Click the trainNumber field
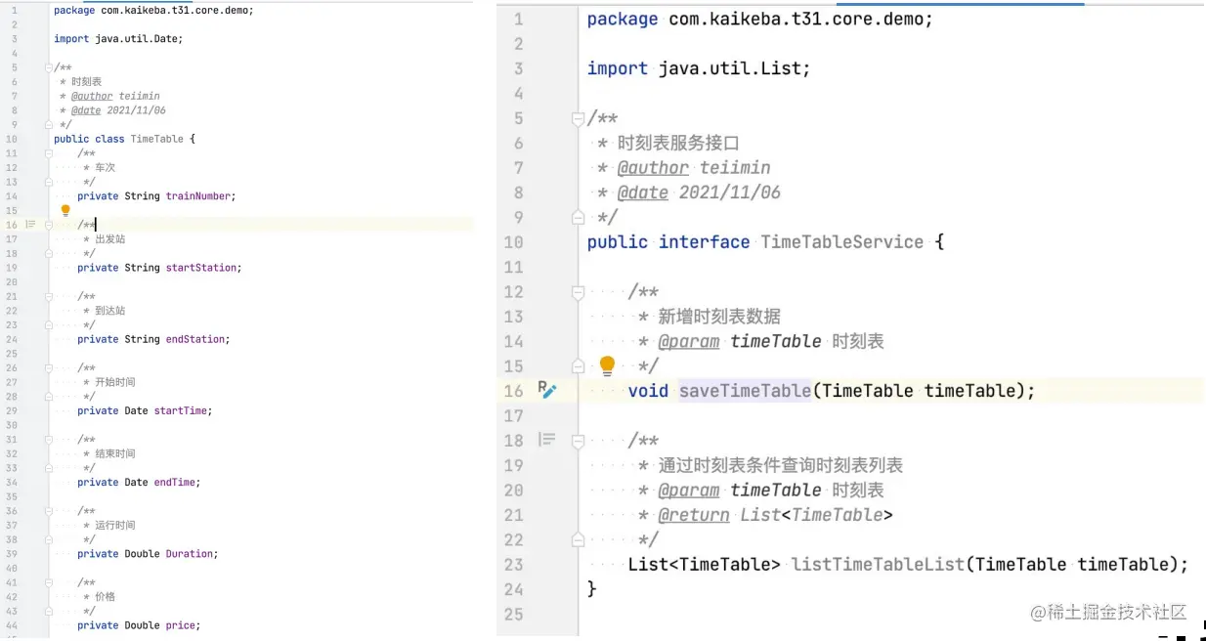The image size is (1206, 641). tap(198, 196)
